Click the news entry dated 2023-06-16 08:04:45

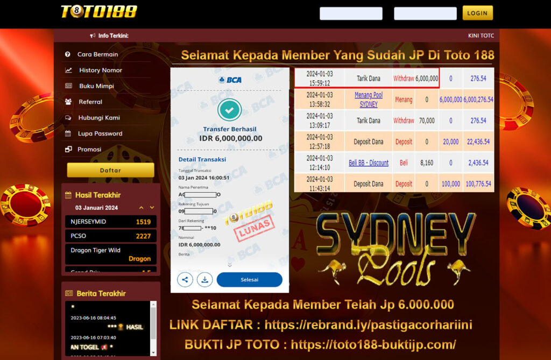click(93, 318)
